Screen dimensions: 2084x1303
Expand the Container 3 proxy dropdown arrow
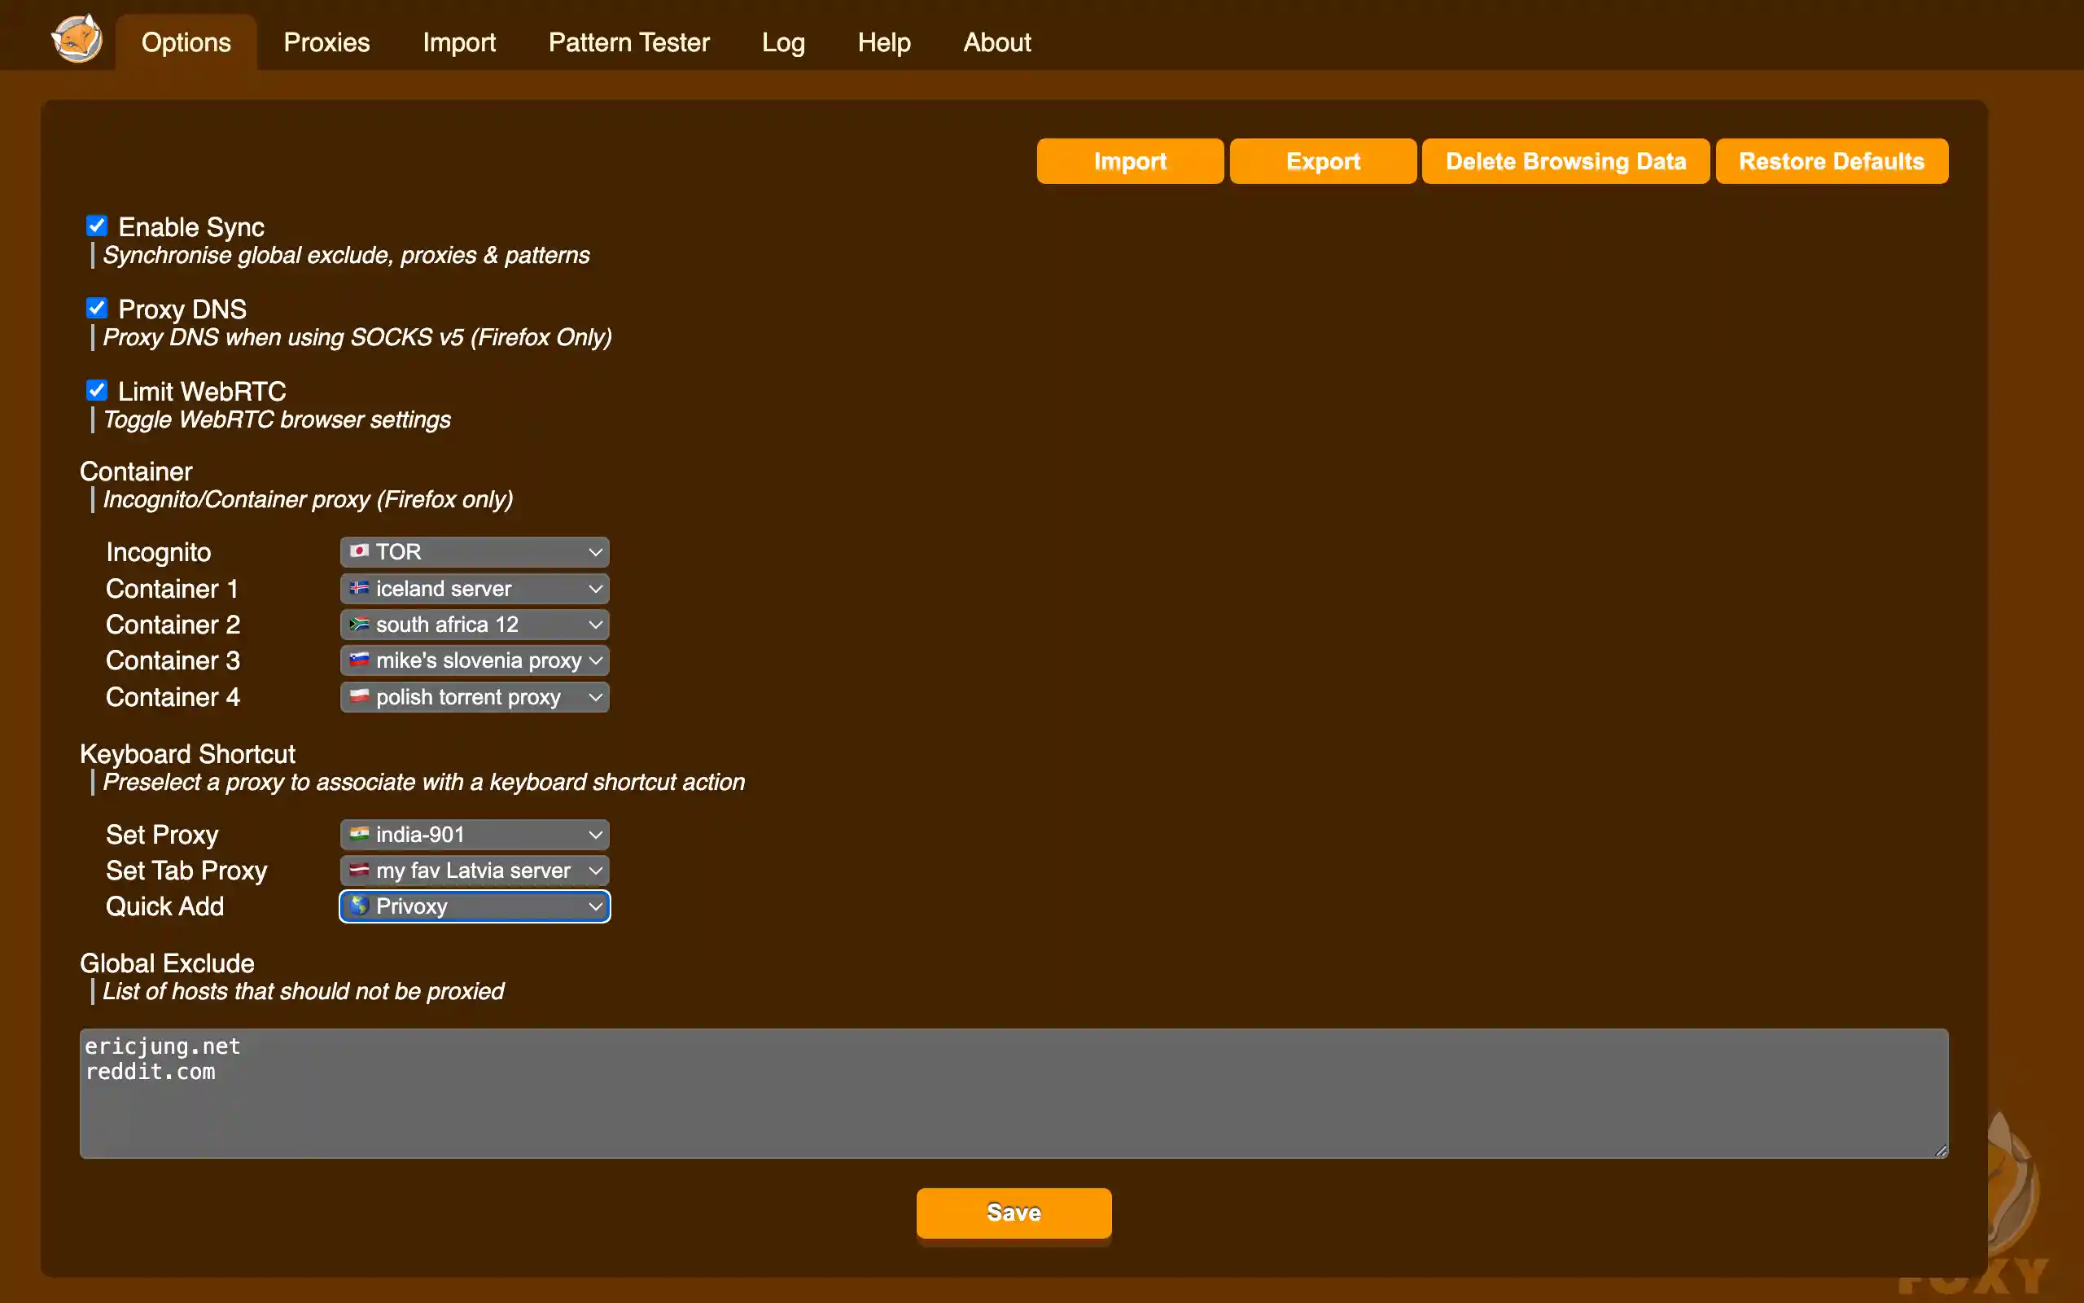[x=595, y=661]
